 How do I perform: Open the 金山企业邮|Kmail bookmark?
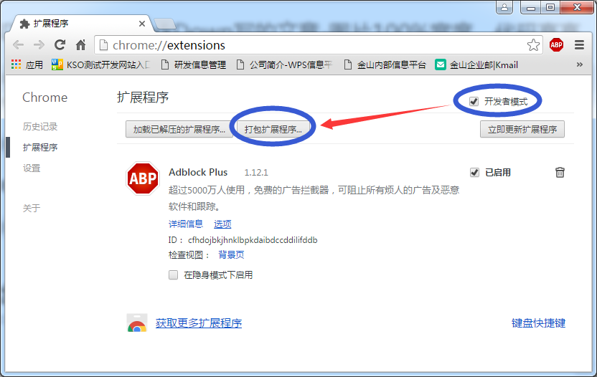click(x=476, y=65)
